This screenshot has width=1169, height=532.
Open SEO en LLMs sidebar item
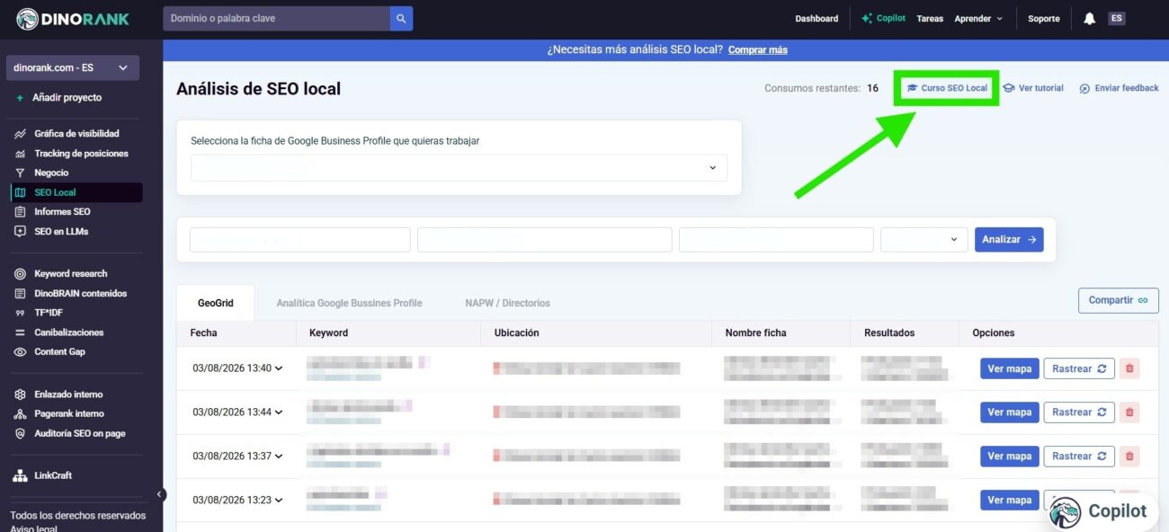61,232
